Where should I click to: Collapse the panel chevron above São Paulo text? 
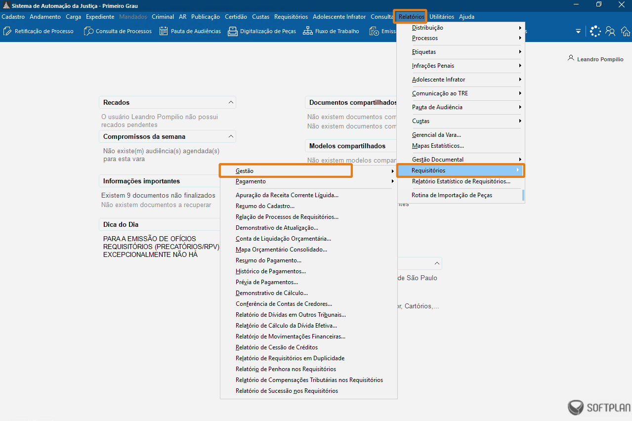pyautogui.click(x=437, y=263)
